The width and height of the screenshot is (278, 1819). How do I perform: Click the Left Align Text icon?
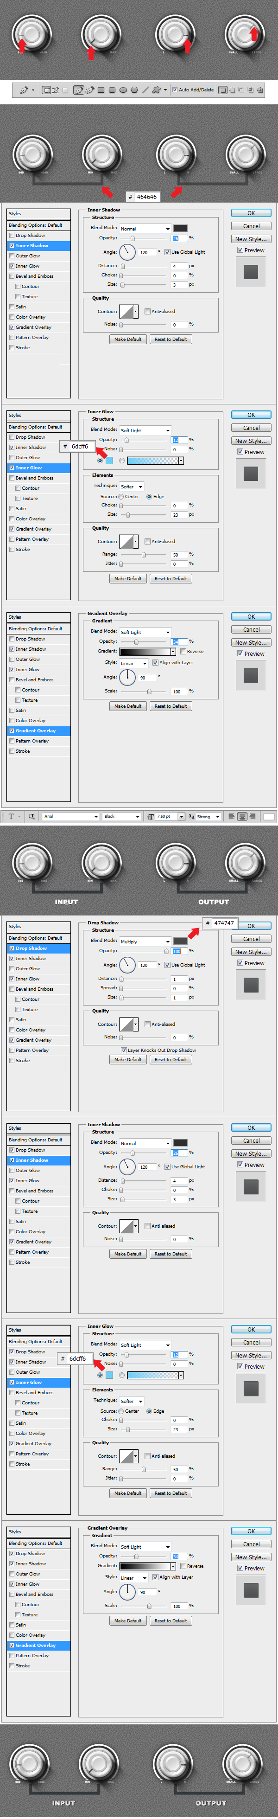(231, 816)
